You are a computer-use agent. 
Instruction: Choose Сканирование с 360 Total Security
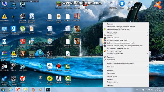pyautogui.click(x=126, y=29)
